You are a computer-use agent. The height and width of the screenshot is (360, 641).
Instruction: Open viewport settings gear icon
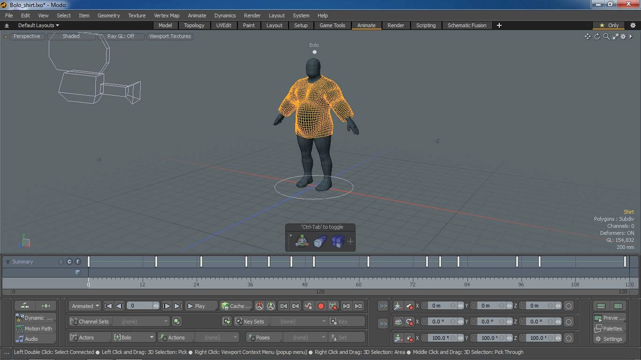pos(623,36)
